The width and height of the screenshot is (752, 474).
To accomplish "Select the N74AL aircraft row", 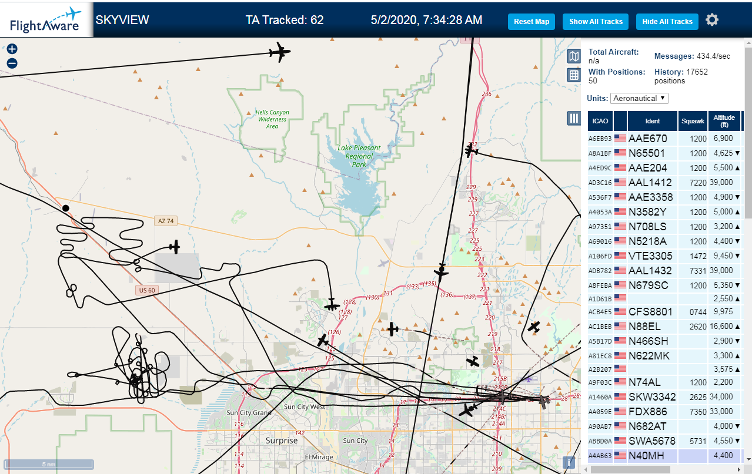I will point(664,382).
